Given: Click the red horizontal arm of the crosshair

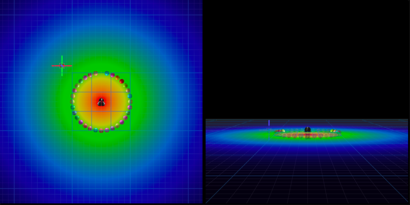Looking at the screenshot, I should (x=55, y=66).
